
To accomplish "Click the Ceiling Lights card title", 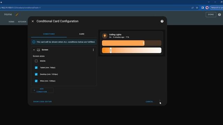I will point(115,35).
